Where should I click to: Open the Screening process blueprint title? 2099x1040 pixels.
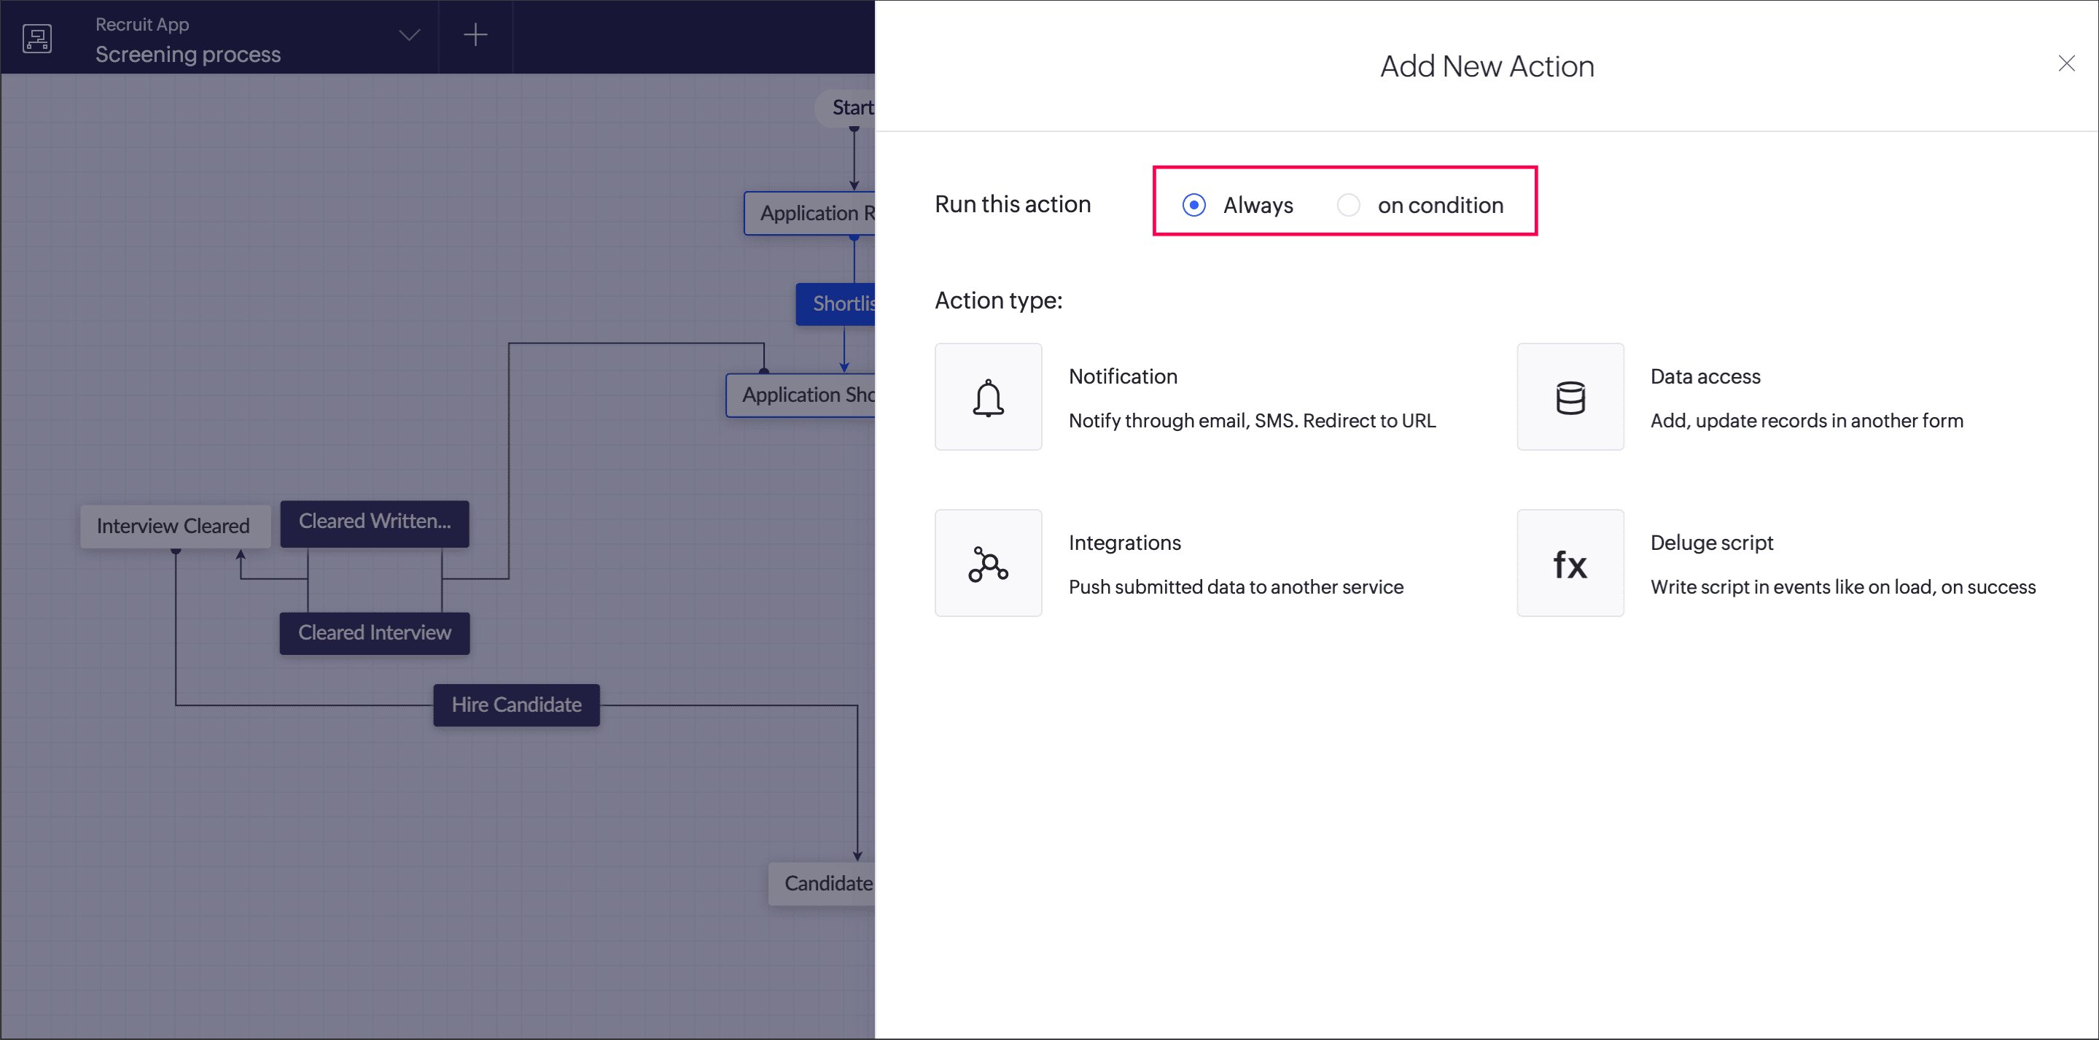[x=187, y=54]
